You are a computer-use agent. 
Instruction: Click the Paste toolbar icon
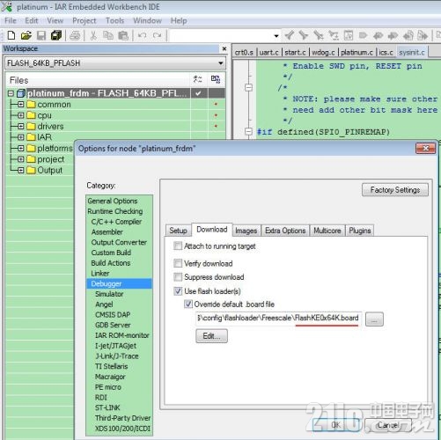tap(123, 35)
